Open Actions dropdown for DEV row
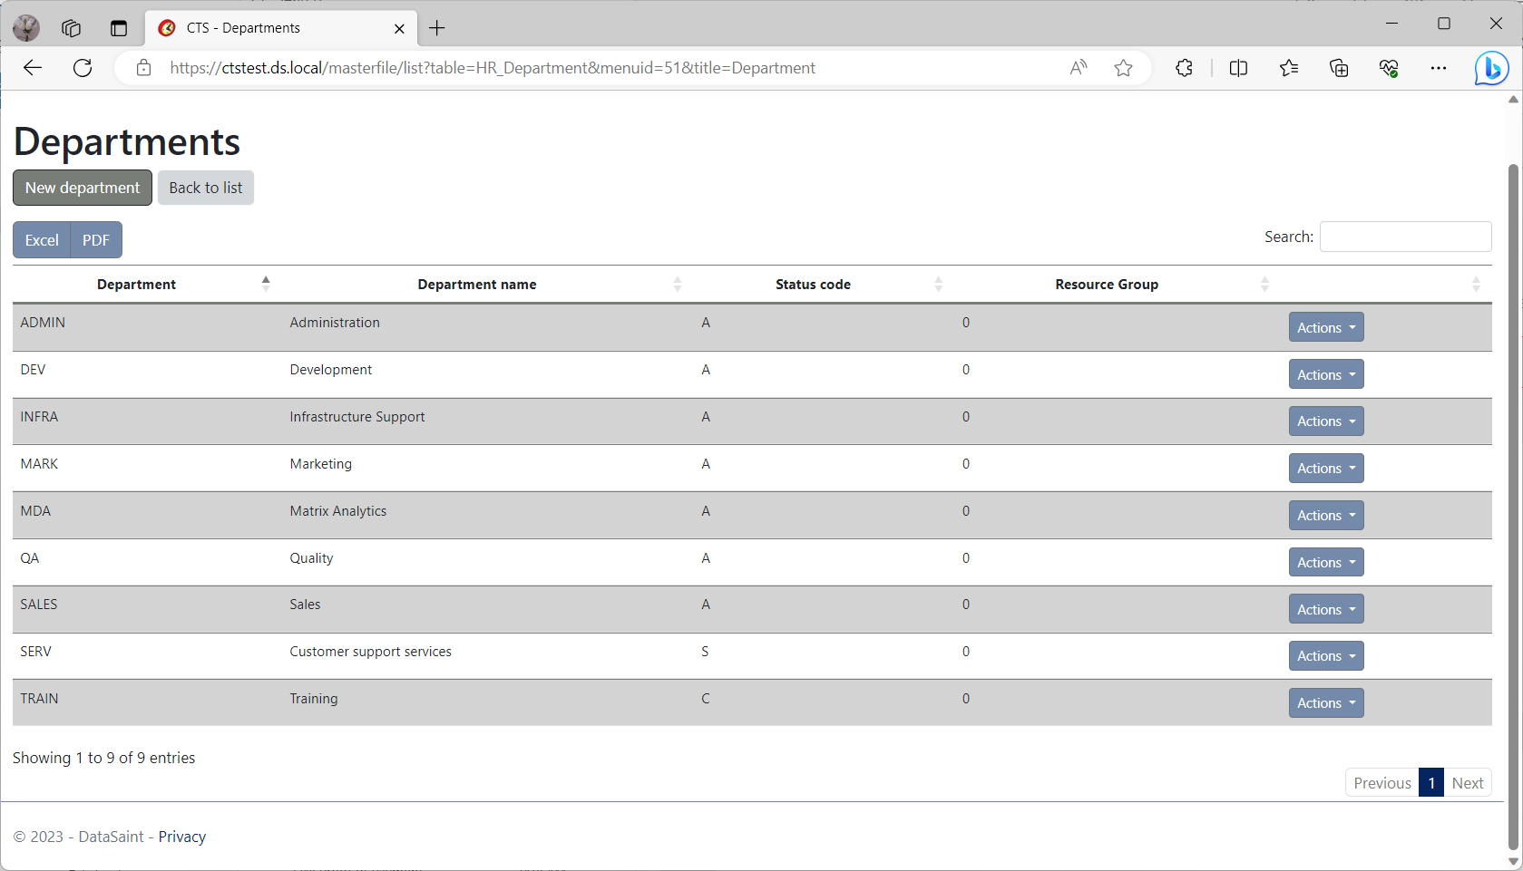Image resolution: width=1523 pixels, height=871 pixels. [x=1326, y=374]
